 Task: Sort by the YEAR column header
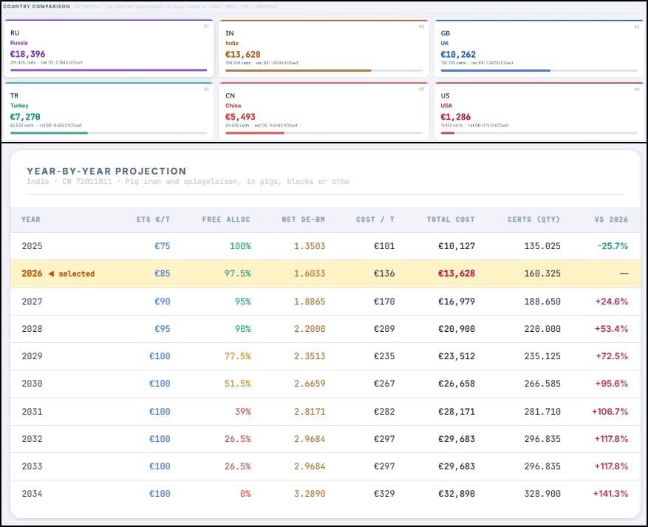[31, 220]
